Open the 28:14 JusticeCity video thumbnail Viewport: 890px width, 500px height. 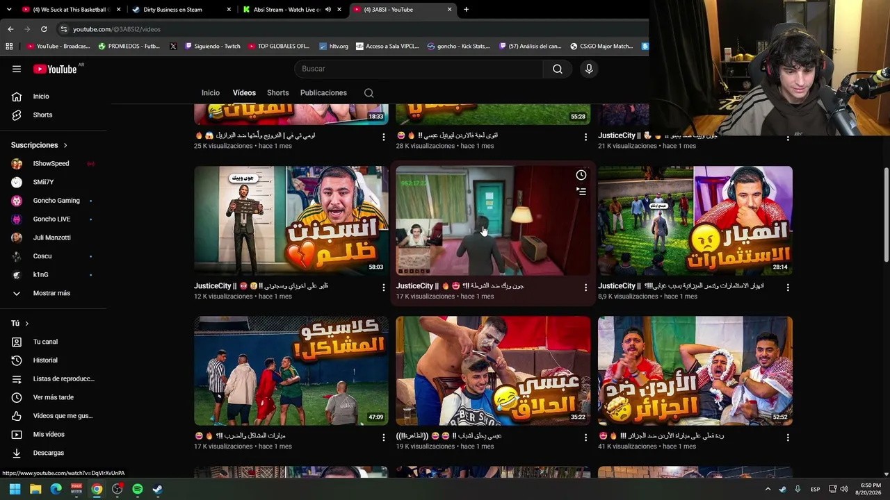(695, 220)
